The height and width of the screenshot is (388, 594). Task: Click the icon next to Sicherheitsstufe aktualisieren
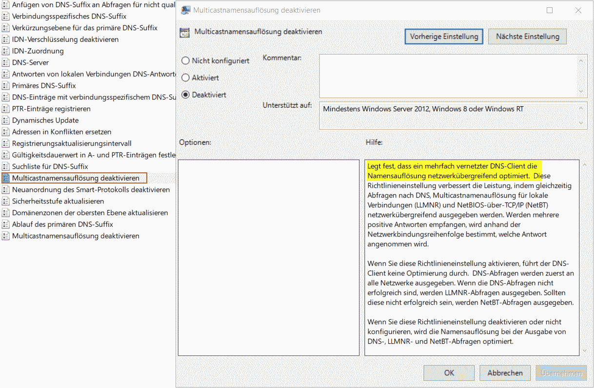pyautogui.click(x=6, y=201)
